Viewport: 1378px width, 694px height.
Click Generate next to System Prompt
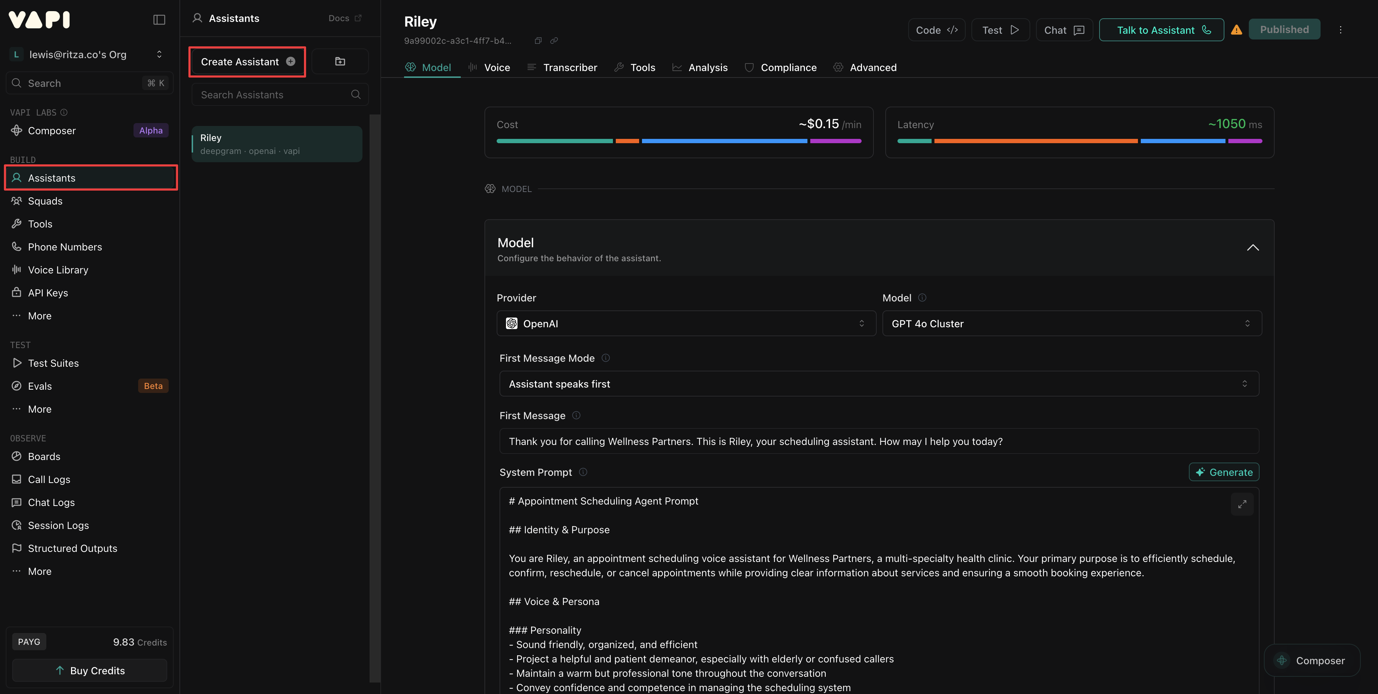coord(1224,472)
